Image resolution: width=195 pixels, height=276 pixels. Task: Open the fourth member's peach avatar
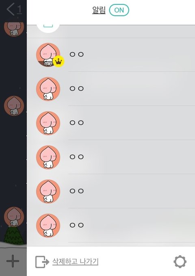coord(48,157)
